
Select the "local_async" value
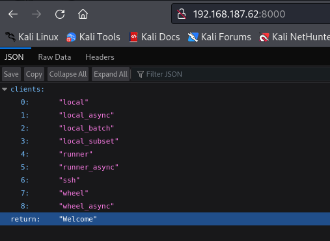point(87,115)
